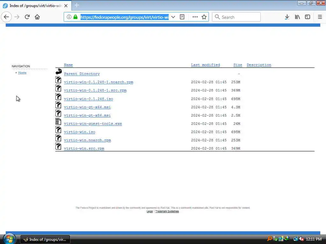Open address bar history dropdown
This screenshot has width=326, height=244.
tap(173, 17)
